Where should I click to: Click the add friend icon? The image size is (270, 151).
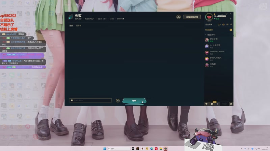pos(219,24)
